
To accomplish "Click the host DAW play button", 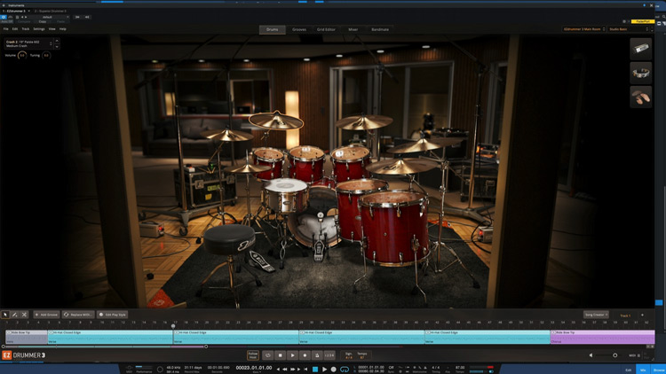I will point(324,370).
